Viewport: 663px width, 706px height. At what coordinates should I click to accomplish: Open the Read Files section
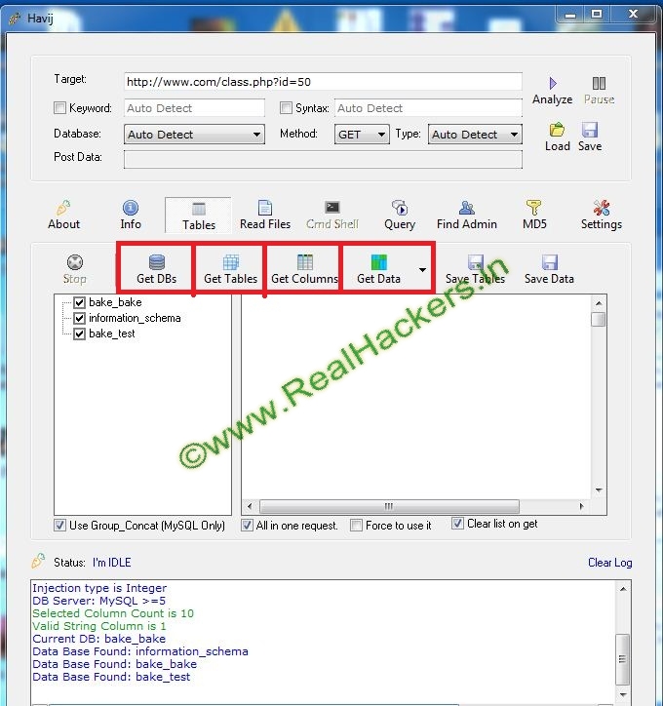pyautogui.click(x=265, y=216)
